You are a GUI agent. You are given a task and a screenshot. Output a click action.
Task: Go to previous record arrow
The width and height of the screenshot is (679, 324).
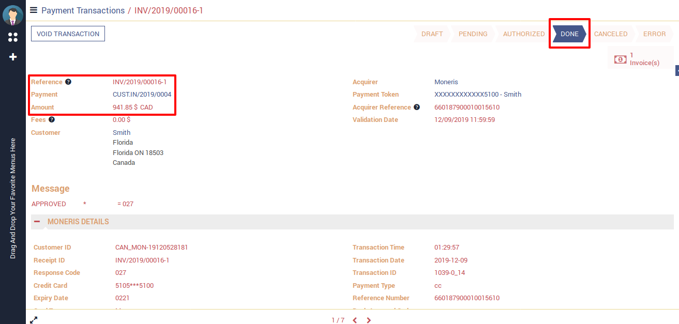pos(355,320)
